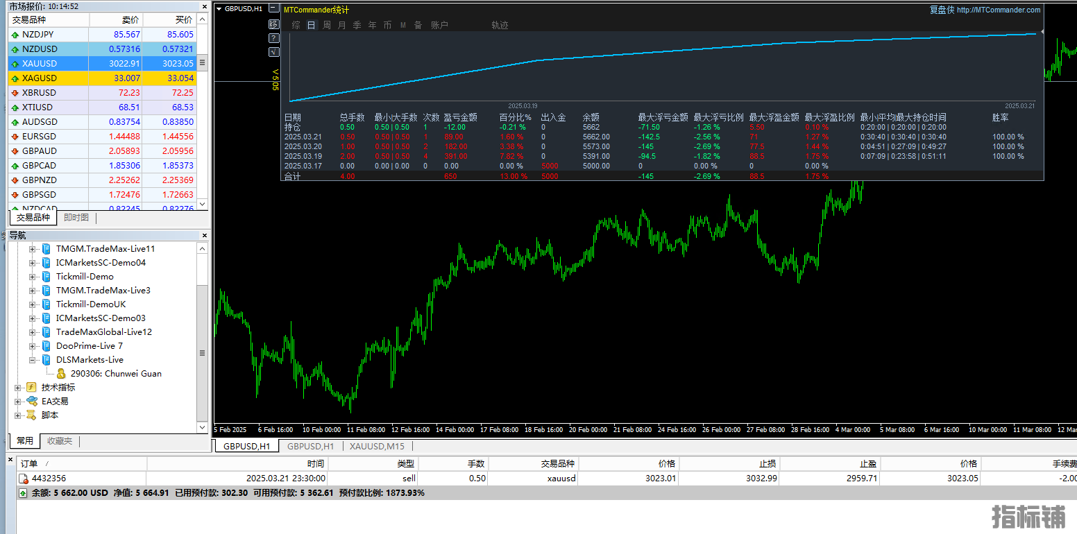Click the Chunwei Guan account user icon
This screenshot has height=534, width=1077.
coord(61,373)
